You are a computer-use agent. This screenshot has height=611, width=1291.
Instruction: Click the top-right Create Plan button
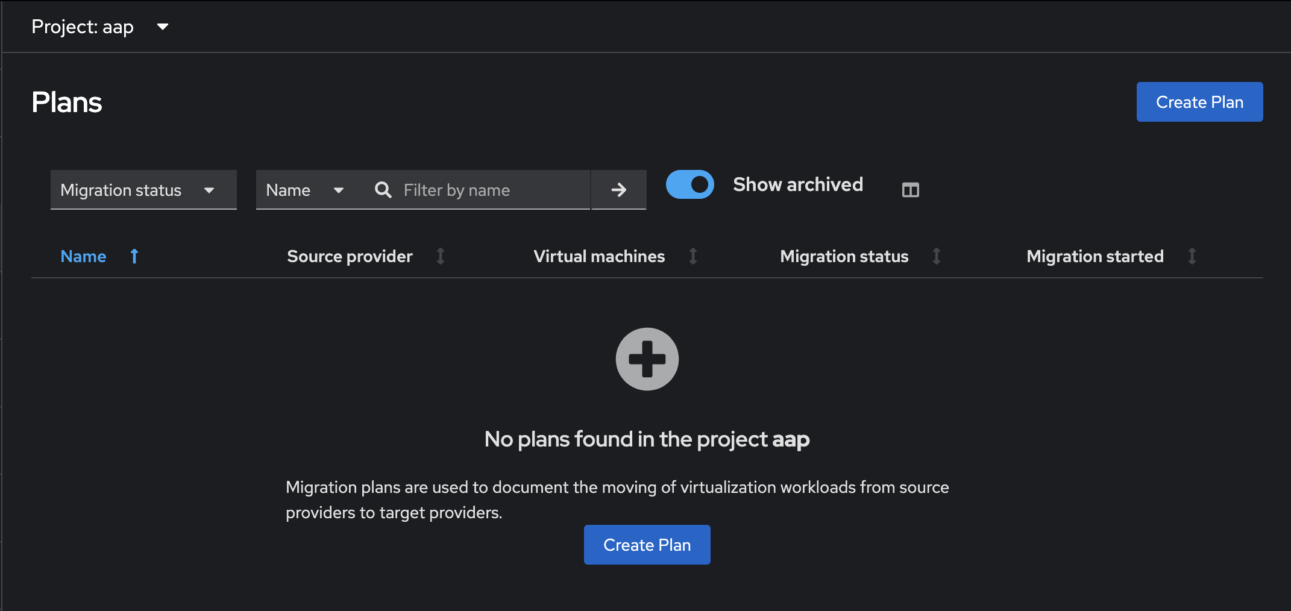coord(1199,102)
